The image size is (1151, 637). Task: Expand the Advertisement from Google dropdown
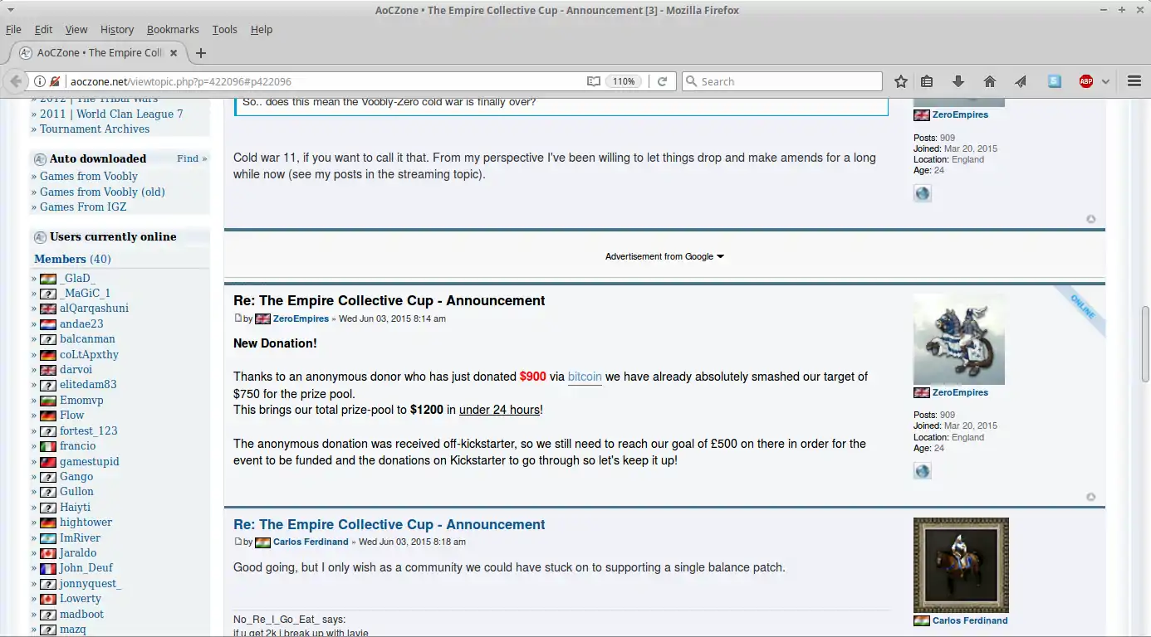pos(664,256)
